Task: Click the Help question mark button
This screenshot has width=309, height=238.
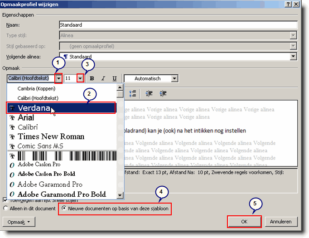Action: [x=288, y=4]
